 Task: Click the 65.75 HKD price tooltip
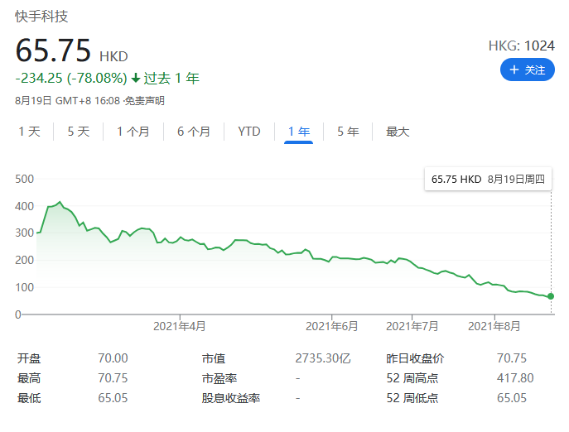[487, 180]
